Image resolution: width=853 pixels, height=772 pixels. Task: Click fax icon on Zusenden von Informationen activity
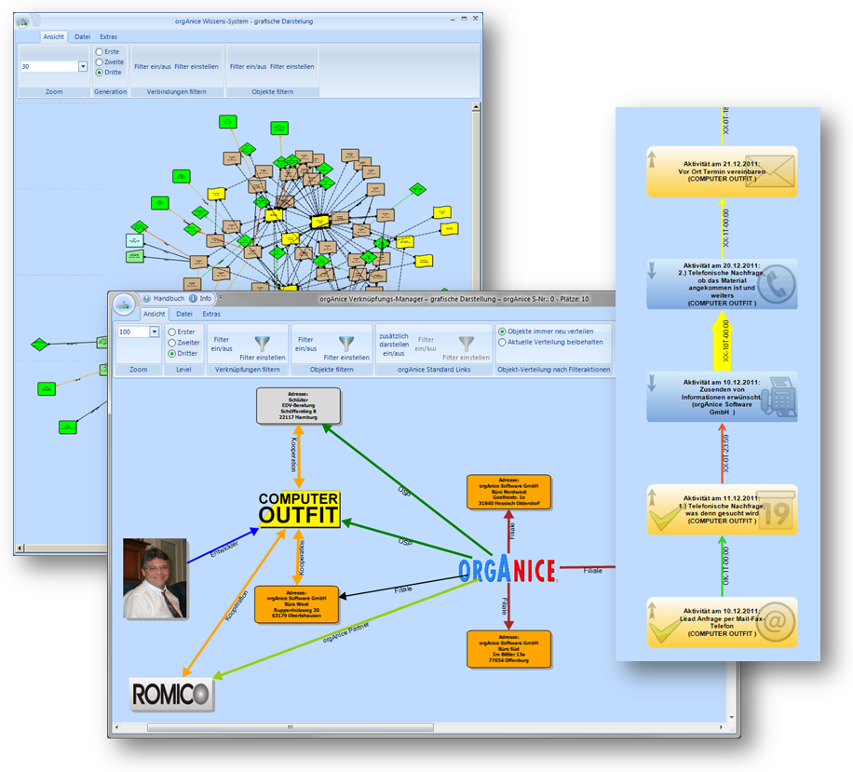pyautogui.click(x=779, y=397)
